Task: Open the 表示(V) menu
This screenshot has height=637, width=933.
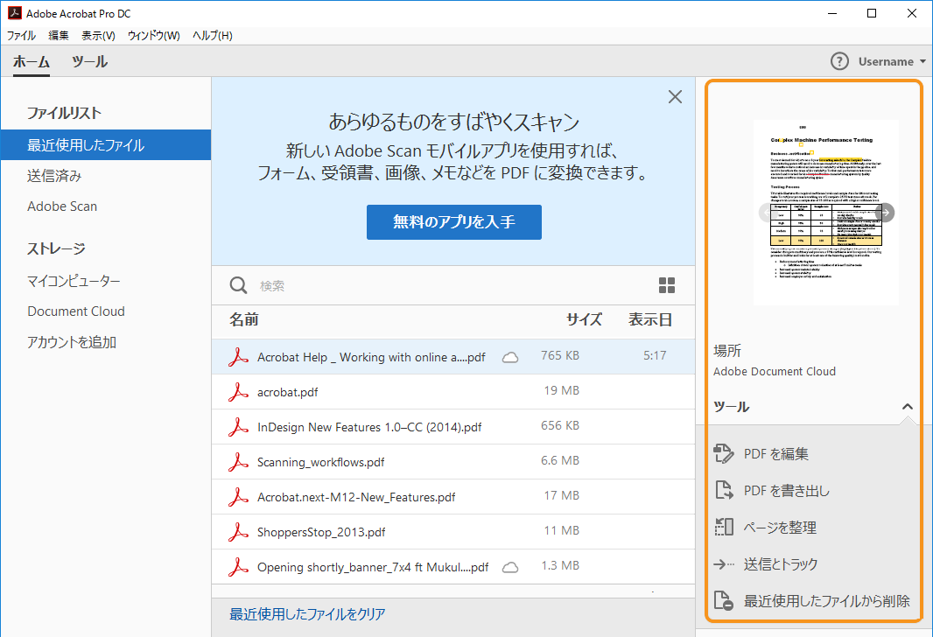Action: point(97,35)
